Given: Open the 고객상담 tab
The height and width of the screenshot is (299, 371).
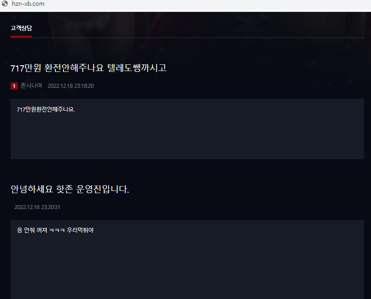Looking at the screenshot, I should (21, 28).
